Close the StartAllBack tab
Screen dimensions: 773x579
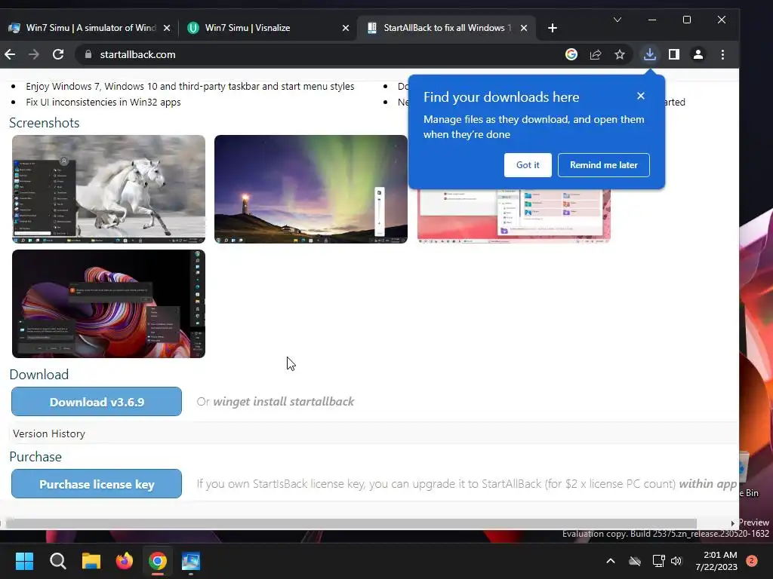pyautogui.click(x=524, y=28)
